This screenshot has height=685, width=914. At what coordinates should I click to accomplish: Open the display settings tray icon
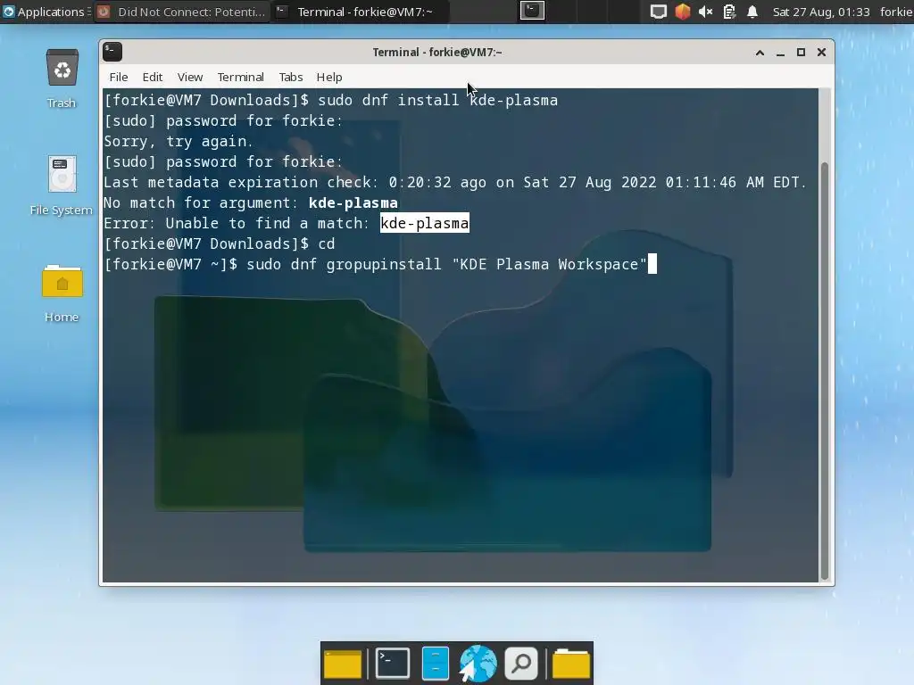coord(658,12)
